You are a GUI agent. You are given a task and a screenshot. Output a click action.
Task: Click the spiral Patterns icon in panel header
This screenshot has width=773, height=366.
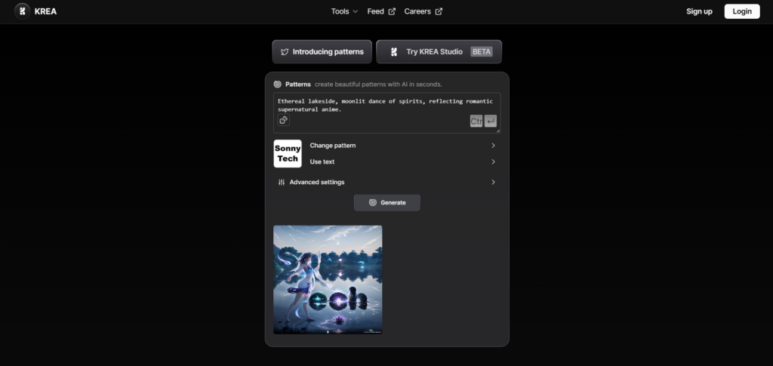click(x=278, y=85)
